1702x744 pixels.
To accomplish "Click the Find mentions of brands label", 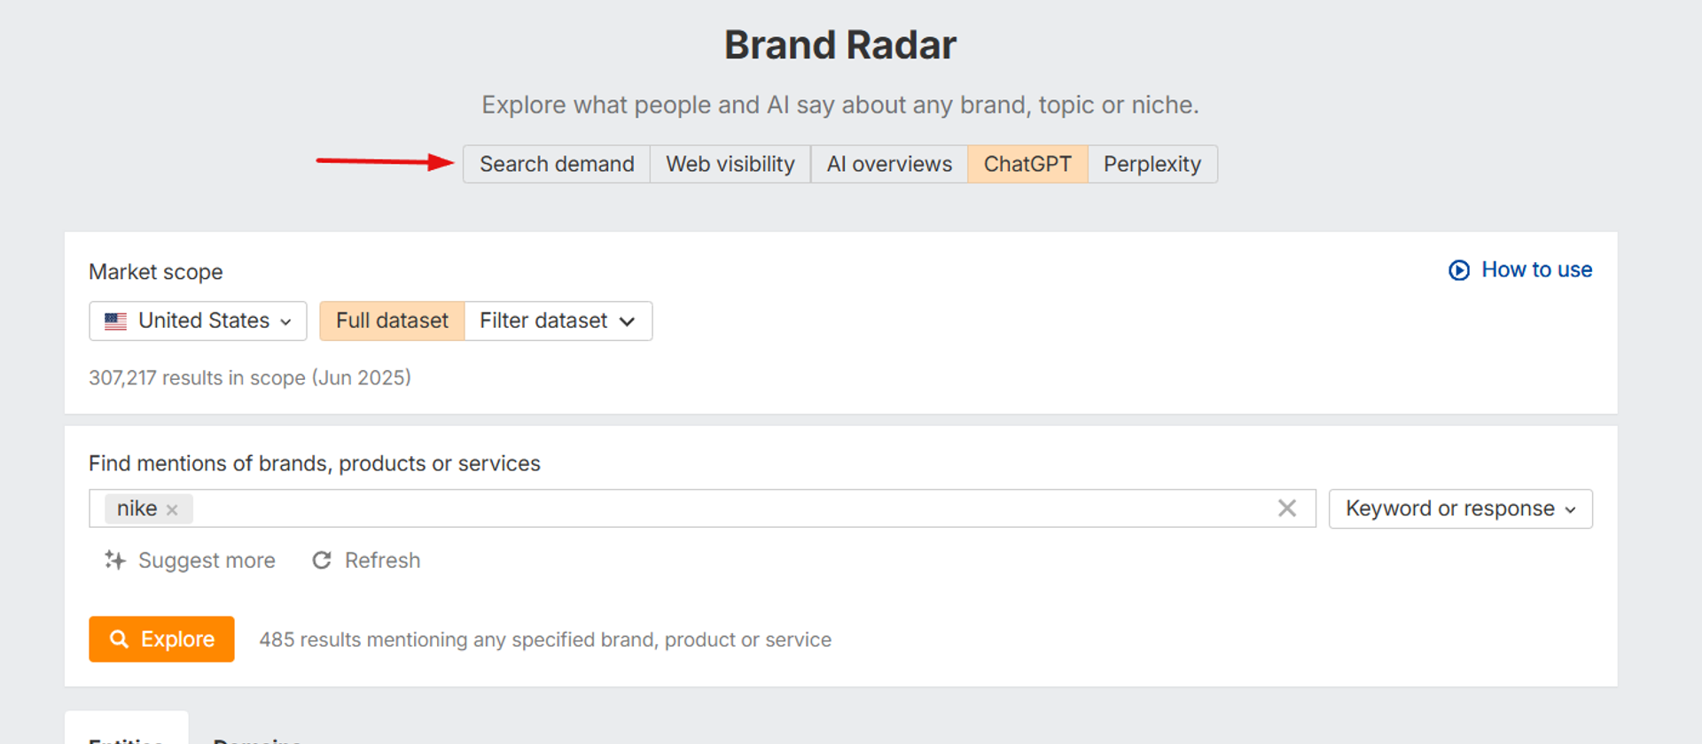I will (315, 463).
